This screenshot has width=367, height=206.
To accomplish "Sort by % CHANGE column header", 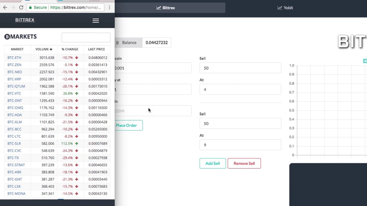I will click(70, 49).
